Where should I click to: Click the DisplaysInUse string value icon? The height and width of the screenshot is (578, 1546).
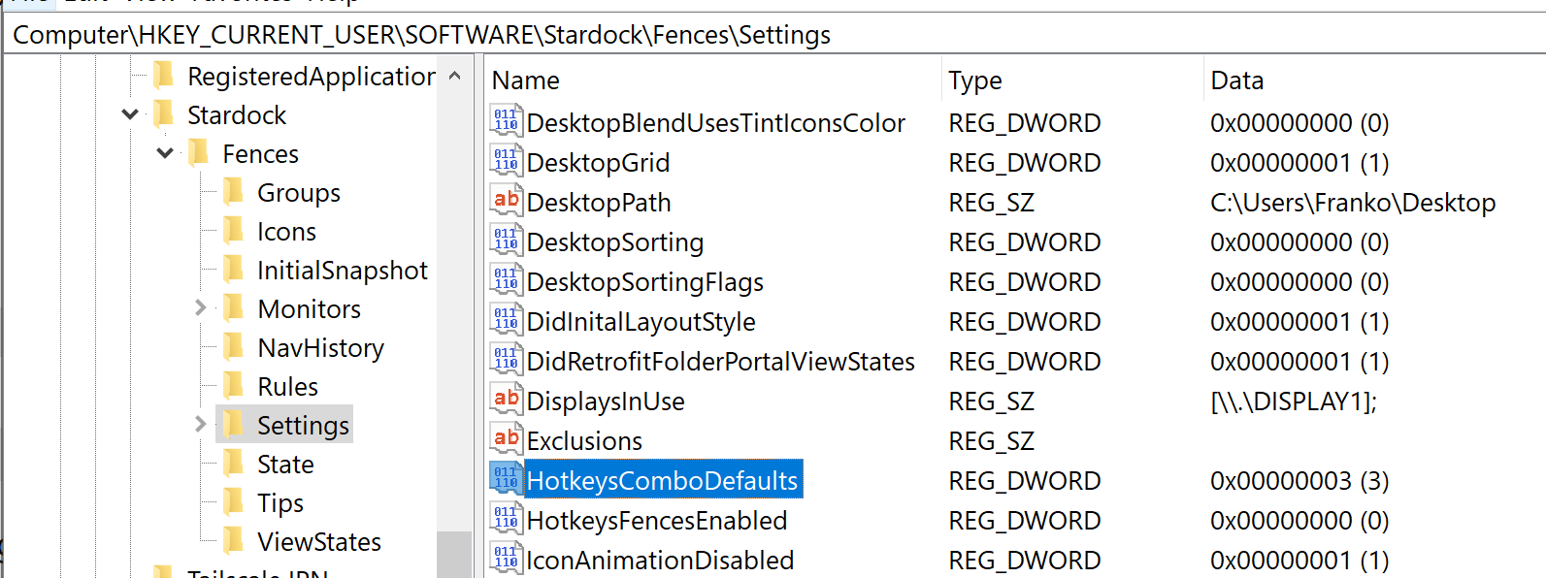click(x=506, y=401)
